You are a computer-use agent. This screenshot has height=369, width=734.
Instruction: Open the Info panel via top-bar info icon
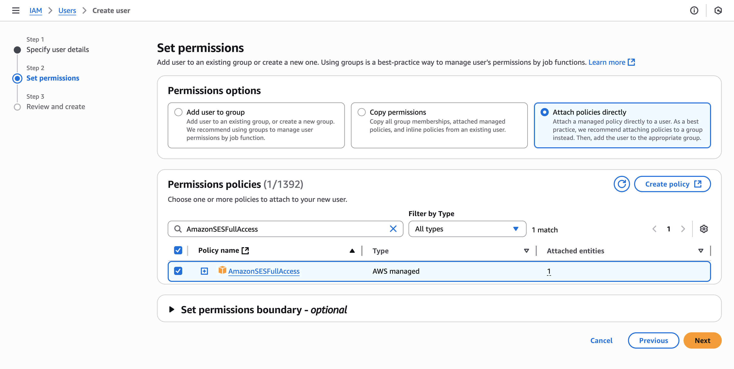(x=694, y=10)
